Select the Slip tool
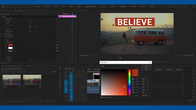The image size is (196, 110). tap(60, 78)
